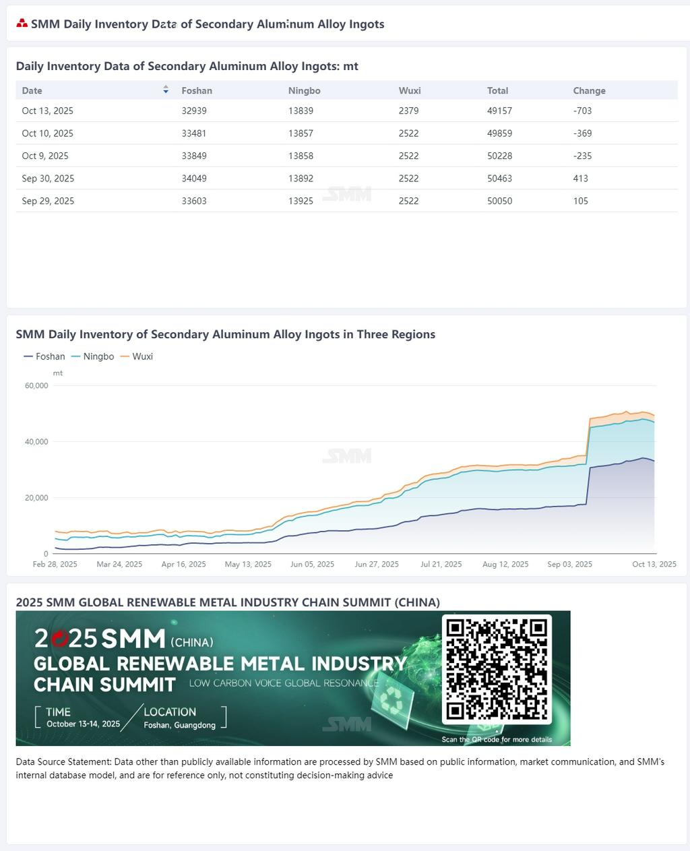Image resolution: width=690 pixels, height=851 pixels.
Task: Click Total value 49157
Action: click(x=500, y=111)
